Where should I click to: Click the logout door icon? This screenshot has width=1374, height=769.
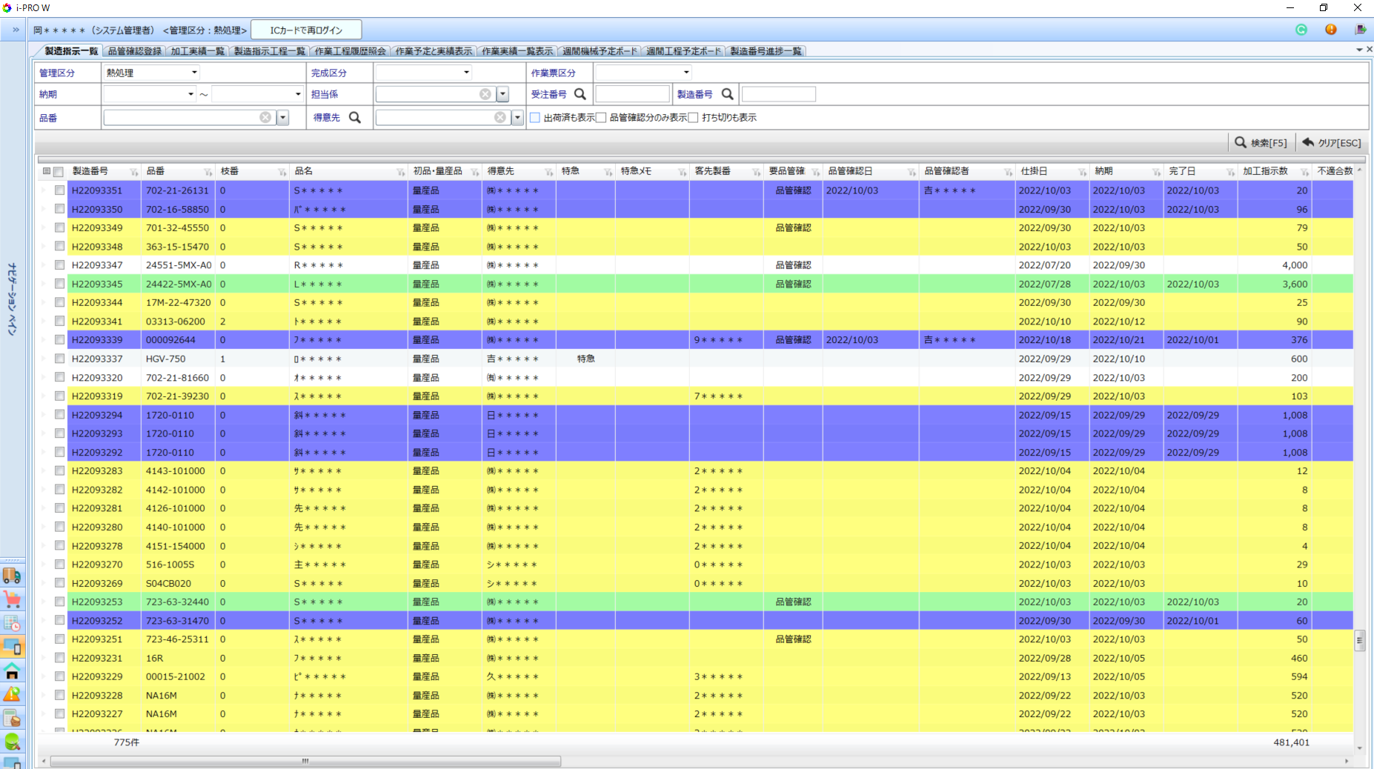pos(1360,30)
